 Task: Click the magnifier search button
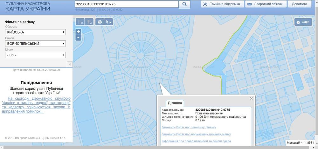point(184,4)
